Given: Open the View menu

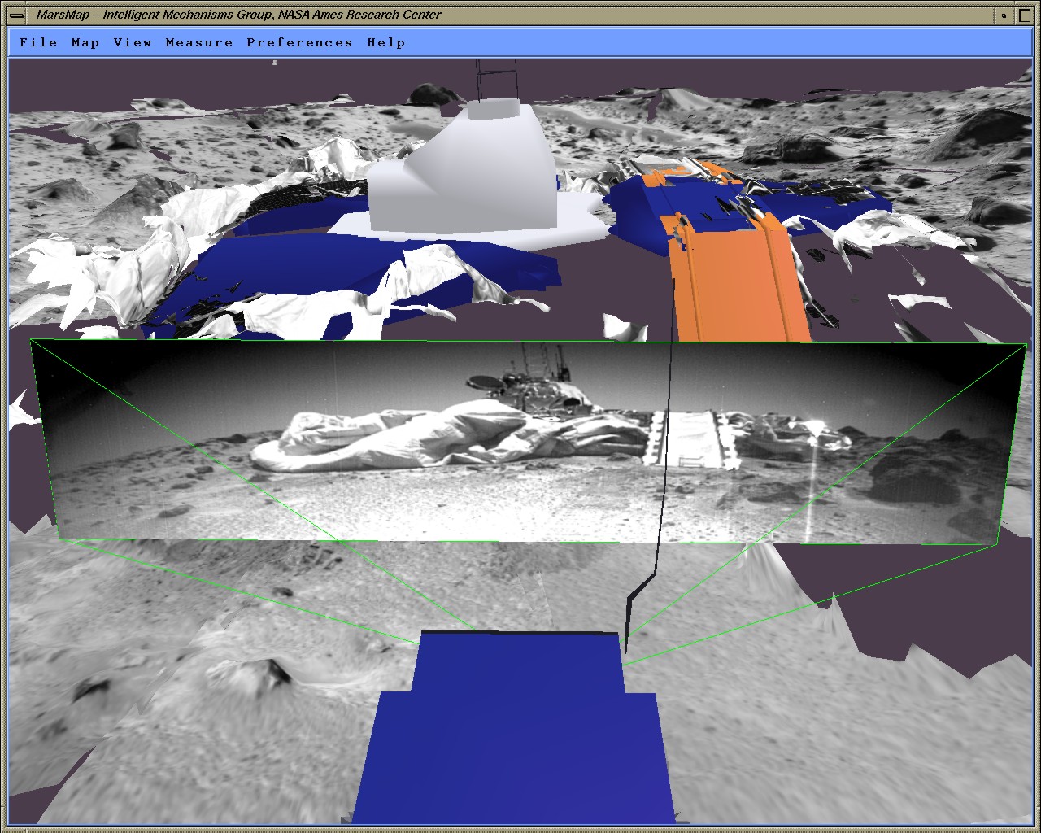Looking at the screenshot, I should (133, 42).
